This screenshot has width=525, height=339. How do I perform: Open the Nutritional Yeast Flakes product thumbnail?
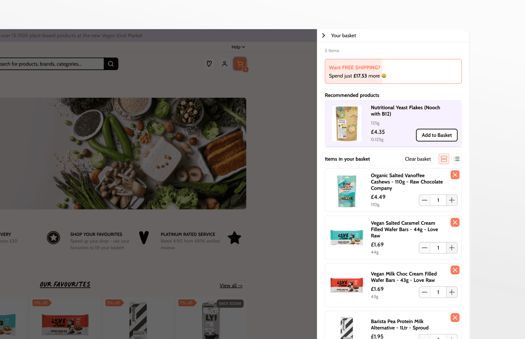coord(347,124)
